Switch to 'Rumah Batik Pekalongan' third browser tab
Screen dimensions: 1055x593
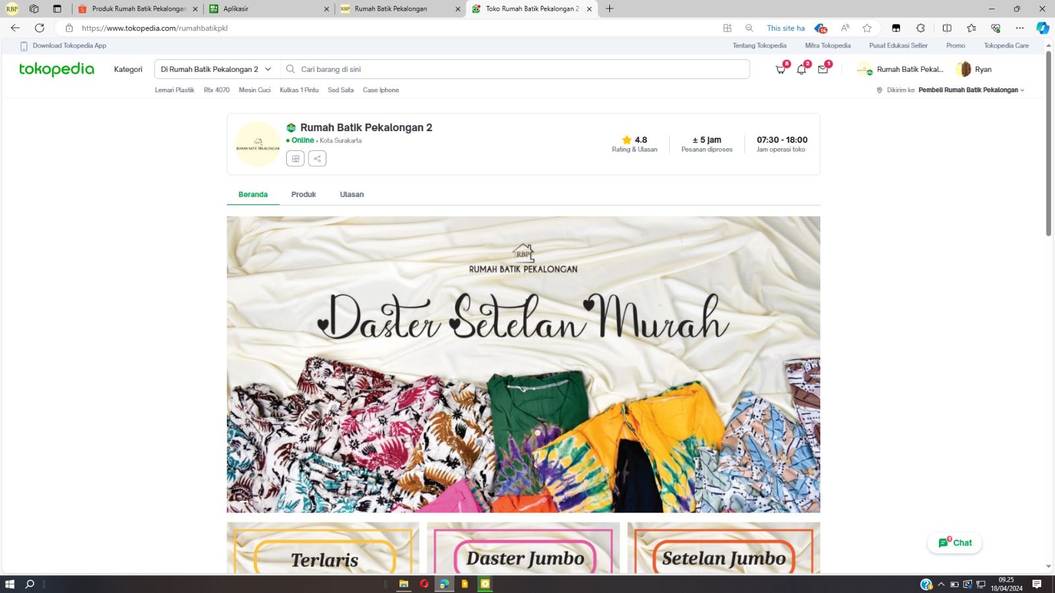click(400, 9)
